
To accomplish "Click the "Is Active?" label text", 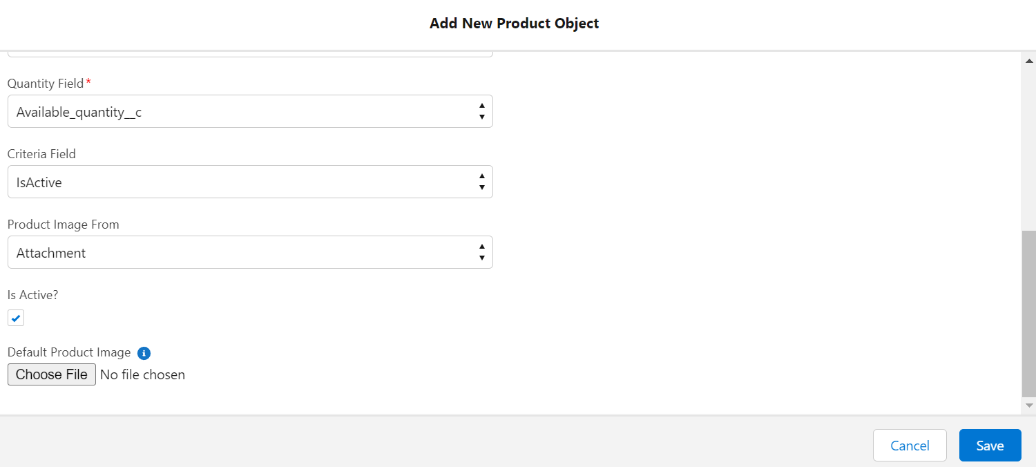I will [x=32, y=295].
